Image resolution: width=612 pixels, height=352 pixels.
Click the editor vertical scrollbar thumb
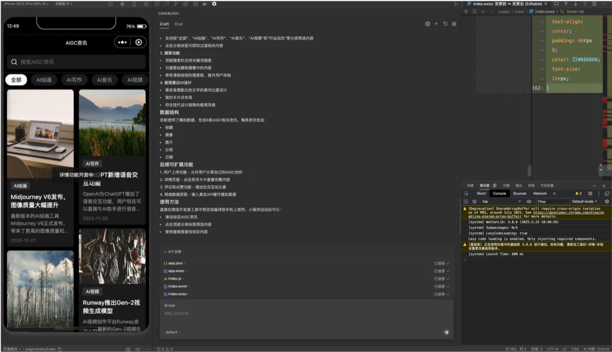click(530, 171)
